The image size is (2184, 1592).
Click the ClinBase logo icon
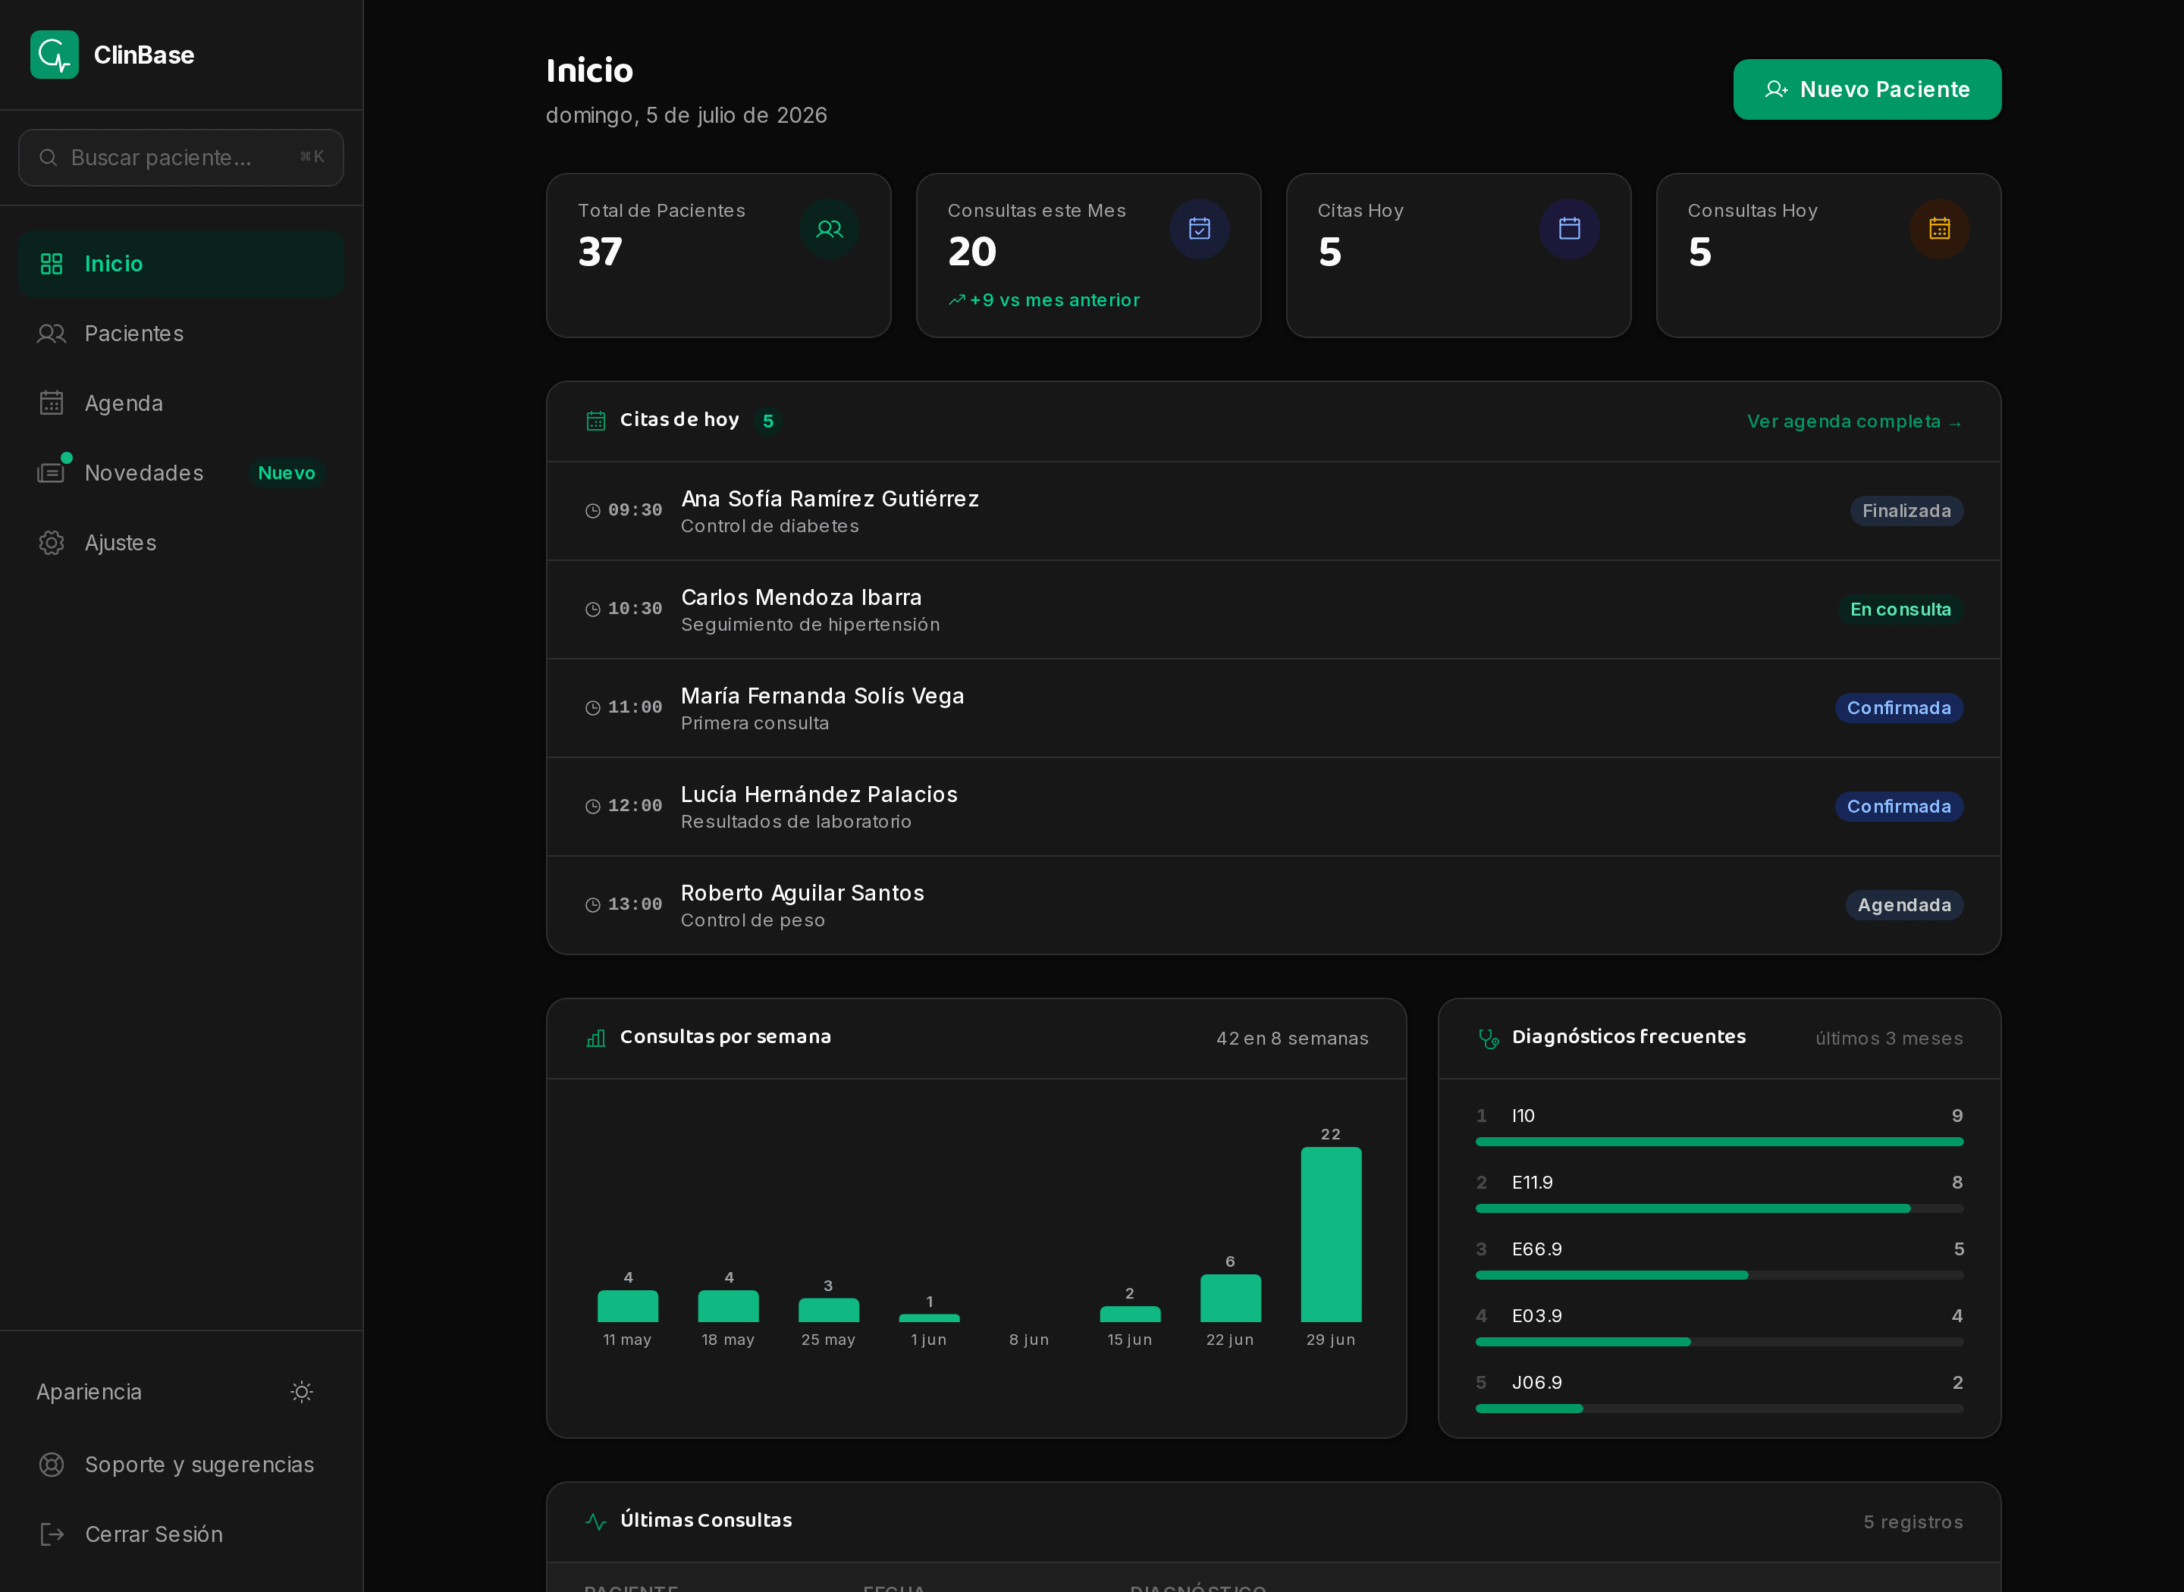tap(54, 55)
